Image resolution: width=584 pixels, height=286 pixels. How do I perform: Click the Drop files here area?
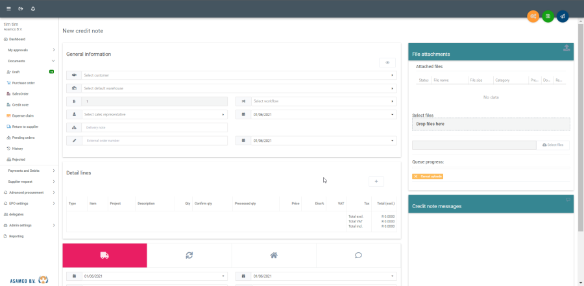pyautogui.click(x=491, y=124)
